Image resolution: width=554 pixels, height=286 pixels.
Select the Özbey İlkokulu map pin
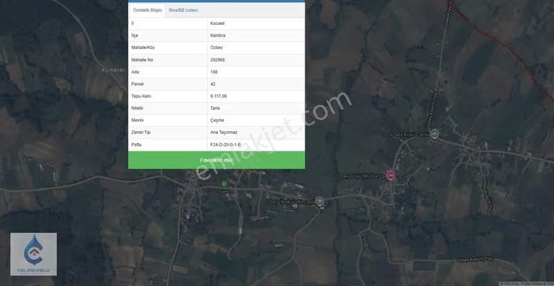[x=320, y=201]
